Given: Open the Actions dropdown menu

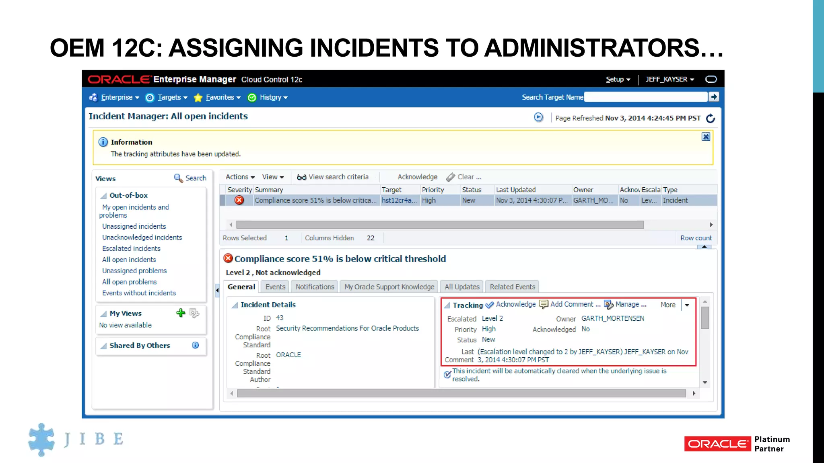Looking at the screenshot, I should coord(240,177).
